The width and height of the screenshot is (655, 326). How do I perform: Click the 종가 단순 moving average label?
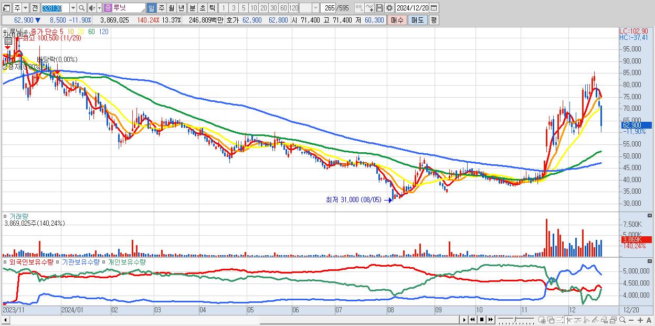[x=44, y=31]
